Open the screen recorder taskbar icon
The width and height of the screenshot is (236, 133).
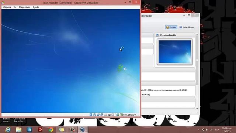72,130
